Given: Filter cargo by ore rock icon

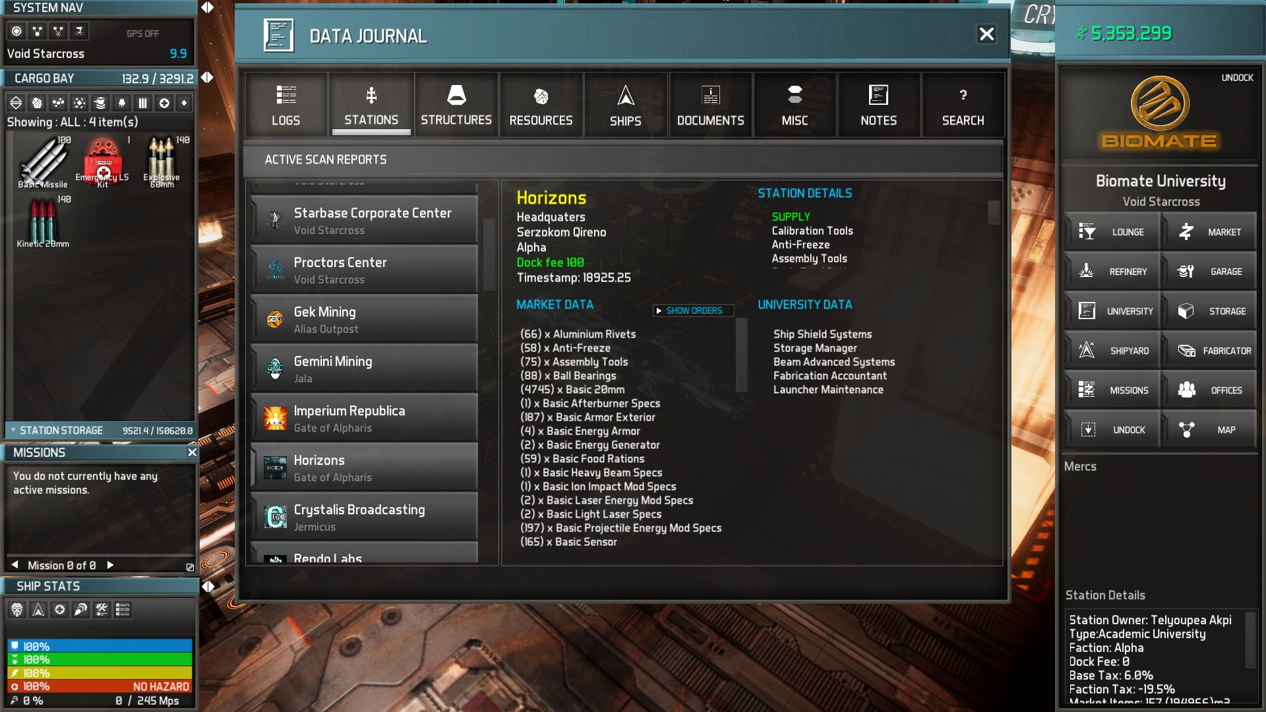Looking at the screenshot, I should [38, 103].
